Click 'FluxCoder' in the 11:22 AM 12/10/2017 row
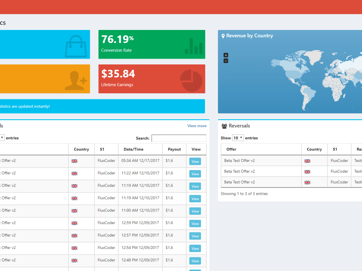 coord(106,173)
